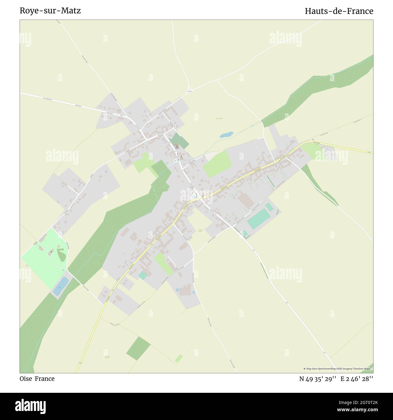Click the coordinates "N 49 35' 29'' E 2 46' 28''"
Screen dimensions: 393x420
(336, 379)
